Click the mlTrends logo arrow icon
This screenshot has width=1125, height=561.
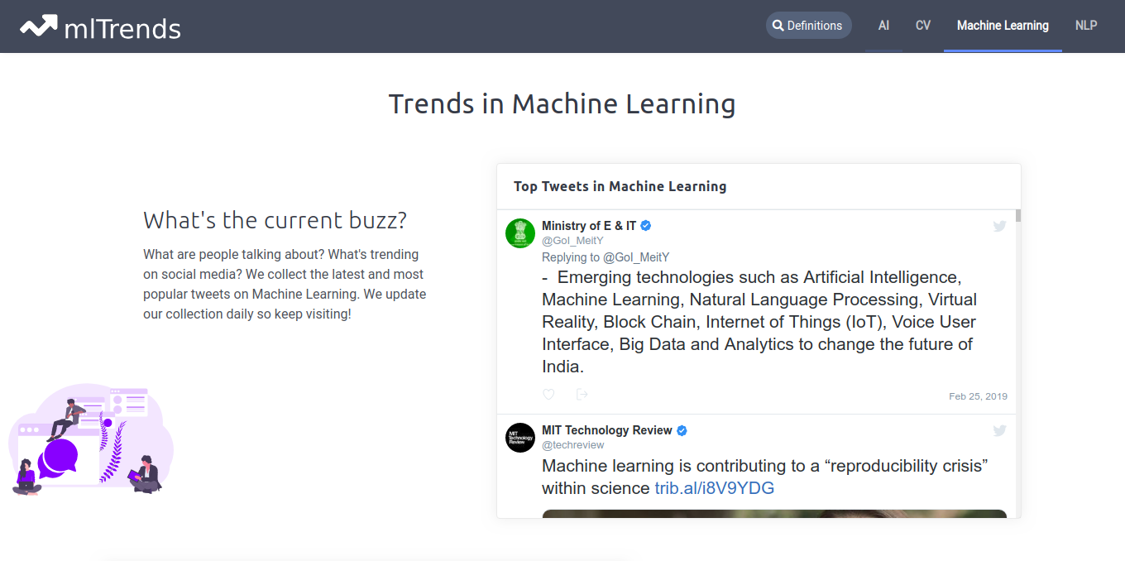[39, 26]
